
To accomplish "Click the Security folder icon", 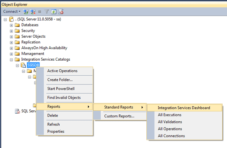I will pyautogui.click(x=17, y=31).
